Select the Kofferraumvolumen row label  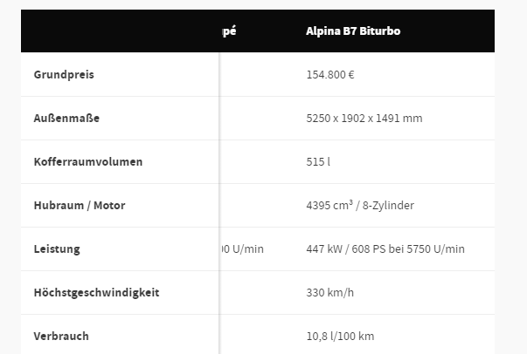[x=88, y=161]
